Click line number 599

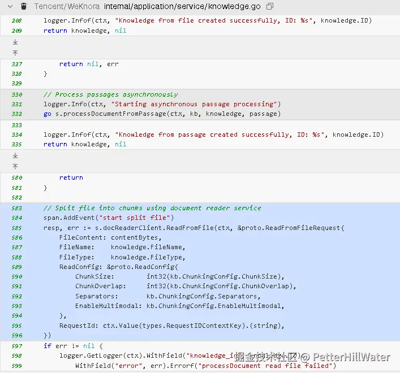(16, 366)
